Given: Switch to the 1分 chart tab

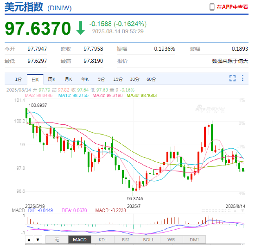Looking at the screenshot, I should pos(19,80).
